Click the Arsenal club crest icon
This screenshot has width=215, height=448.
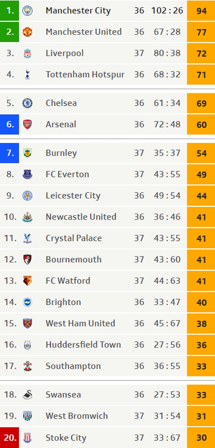coord(27,124)
